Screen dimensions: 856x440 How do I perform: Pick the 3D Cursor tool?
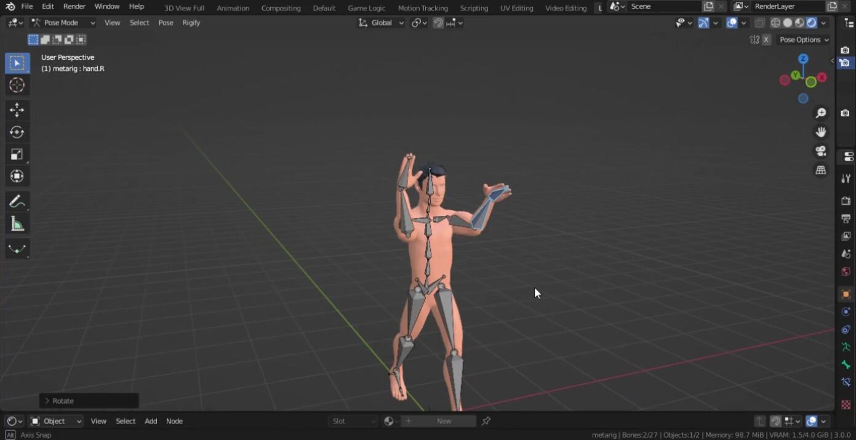[17, 85]
